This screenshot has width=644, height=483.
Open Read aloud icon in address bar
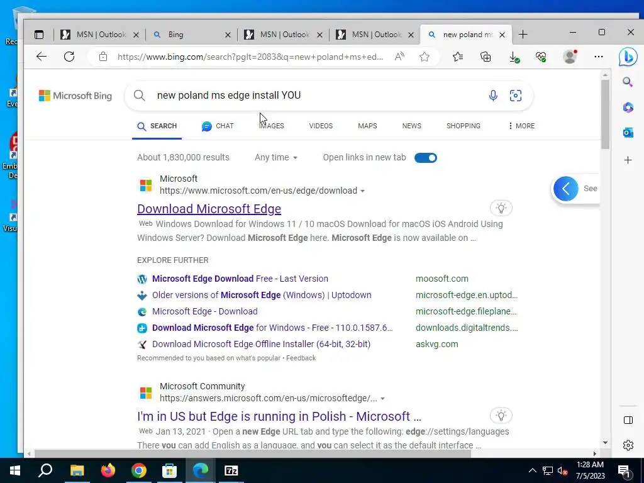(399, 57)
